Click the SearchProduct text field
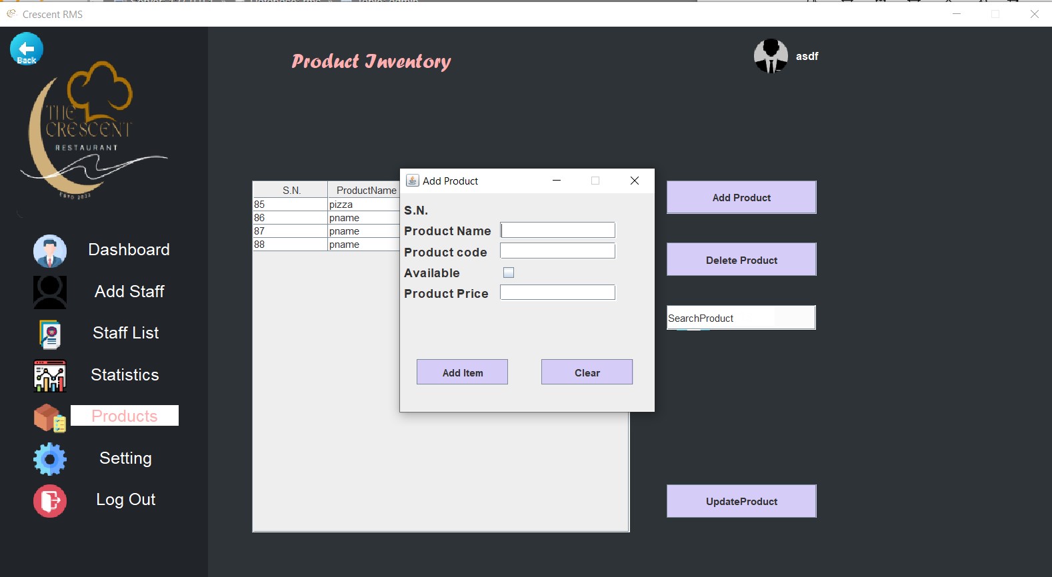Viewport: 1052px width, 577px height. (741, 318)
